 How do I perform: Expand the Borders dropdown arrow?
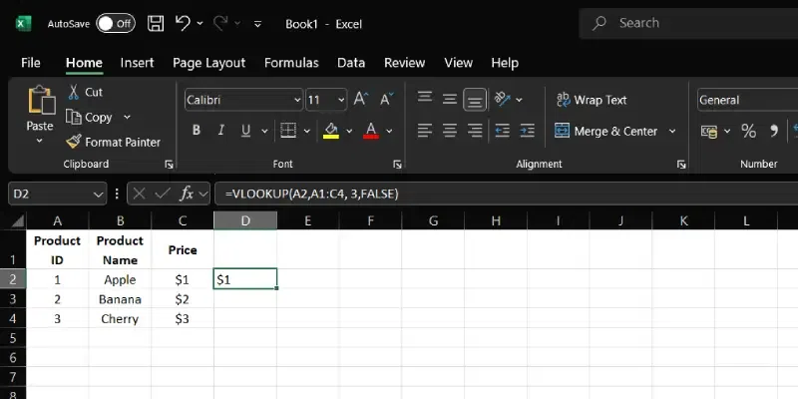click(307, 131)
